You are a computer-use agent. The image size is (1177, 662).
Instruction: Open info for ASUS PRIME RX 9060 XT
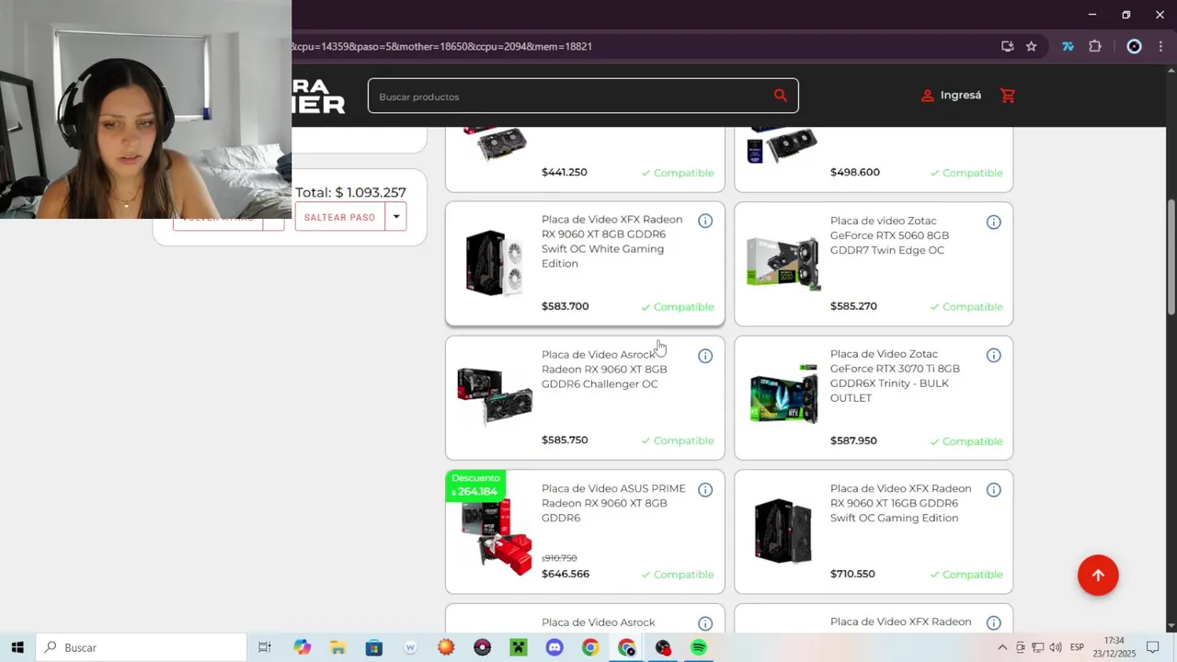[x=705, y=490]
